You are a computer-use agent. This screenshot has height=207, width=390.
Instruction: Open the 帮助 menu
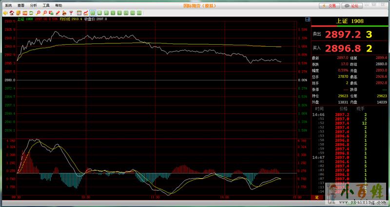[x=58, y=5]
